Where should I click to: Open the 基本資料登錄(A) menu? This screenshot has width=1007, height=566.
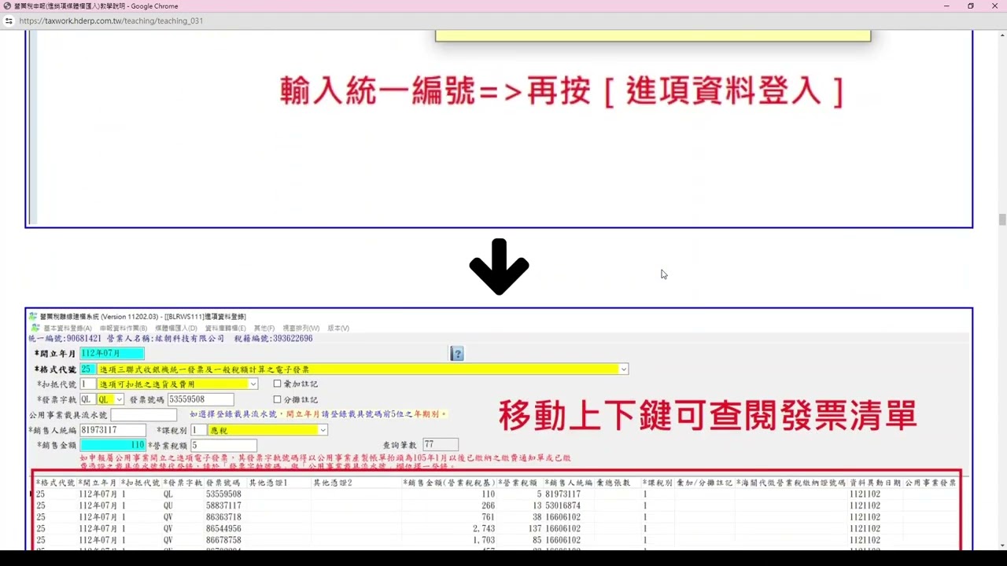68,328
